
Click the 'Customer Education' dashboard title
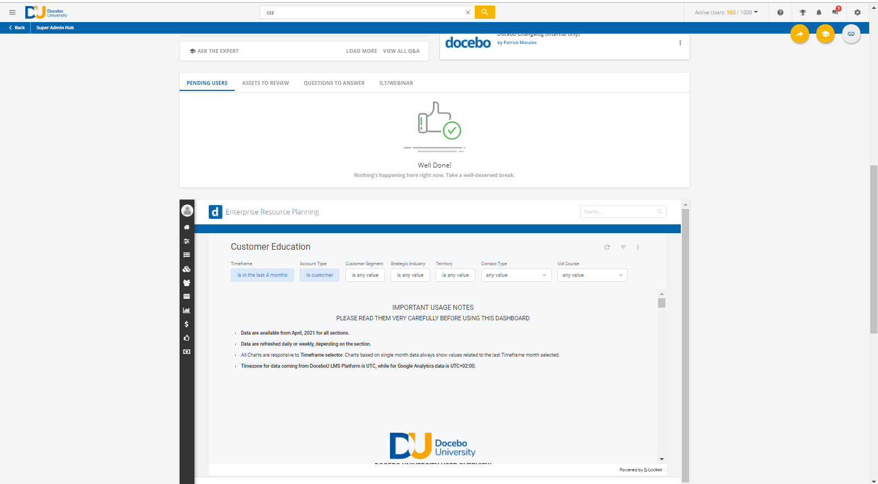270,247
